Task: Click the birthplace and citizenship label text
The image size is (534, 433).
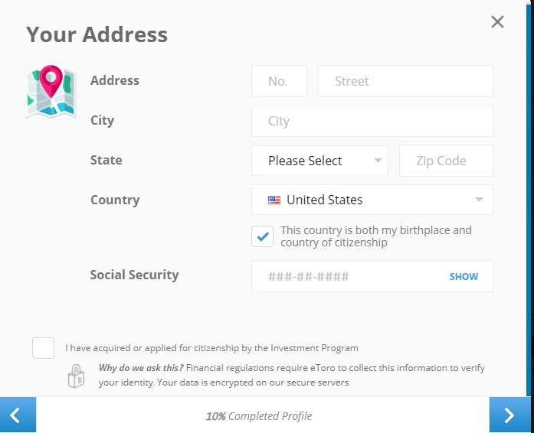Action: coord(376,236)
